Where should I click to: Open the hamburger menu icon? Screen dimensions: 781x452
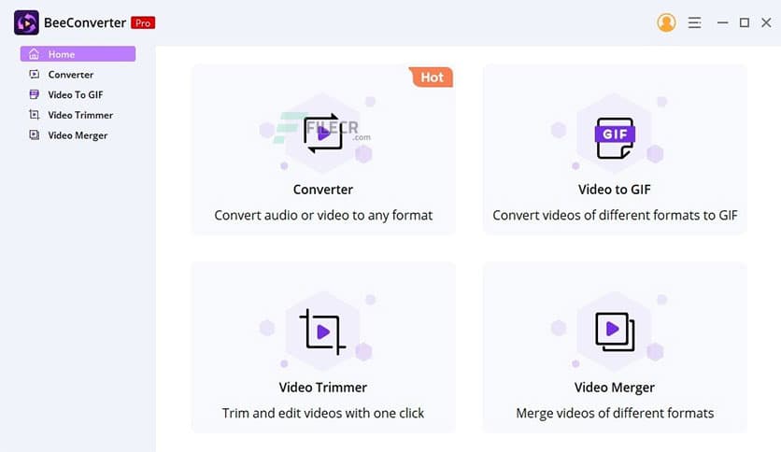(694, 22)
